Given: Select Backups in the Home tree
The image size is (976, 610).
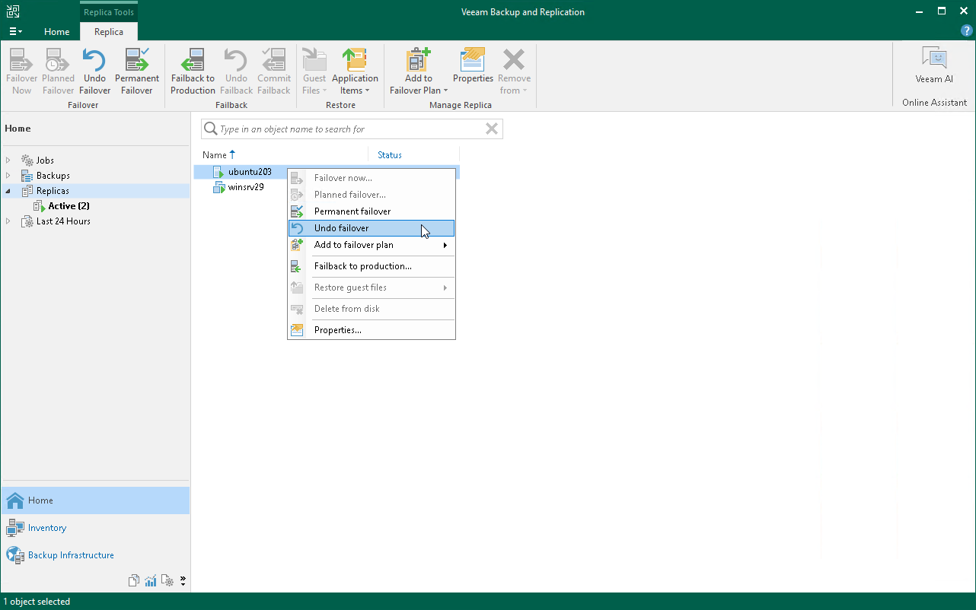Looking at the screenshot, I should pyautogui.click(x=53, y=176).
